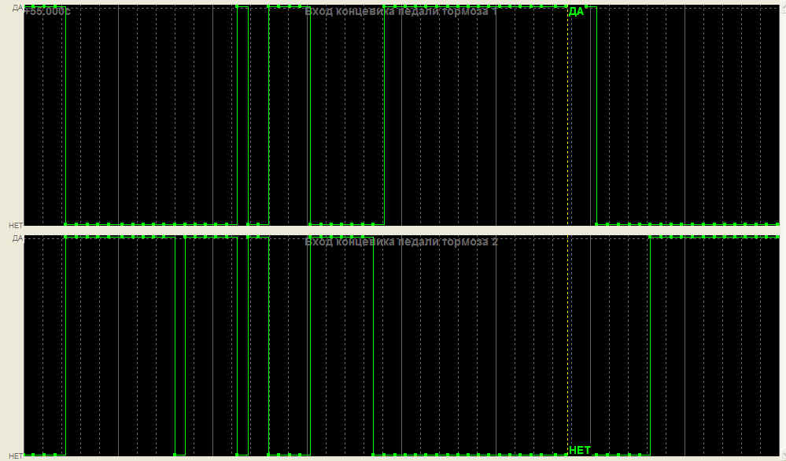Click ДА axis label of brake switch 2 chart
This screenshot has height=461, width=786.
pos(17,238)
